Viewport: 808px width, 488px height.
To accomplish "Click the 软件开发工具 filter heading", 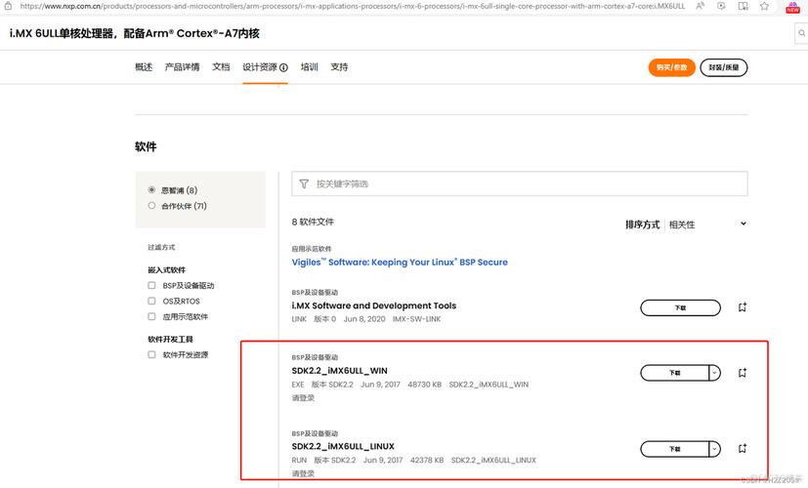I will [x=170, y=340].
